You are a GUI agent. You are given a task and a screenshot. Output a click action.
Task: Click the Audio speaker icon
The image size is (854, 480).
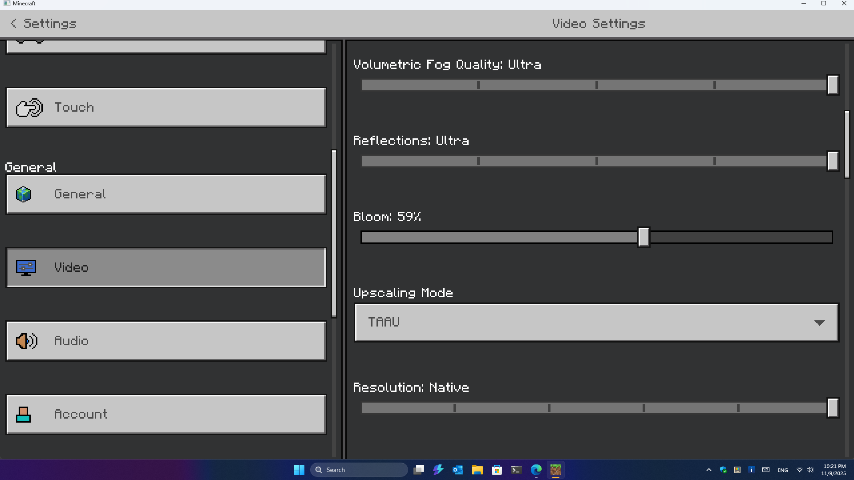(26, 341)
